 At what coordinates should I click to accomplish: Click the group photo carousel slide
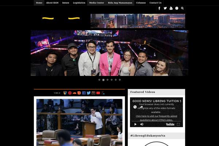point(109,53)
